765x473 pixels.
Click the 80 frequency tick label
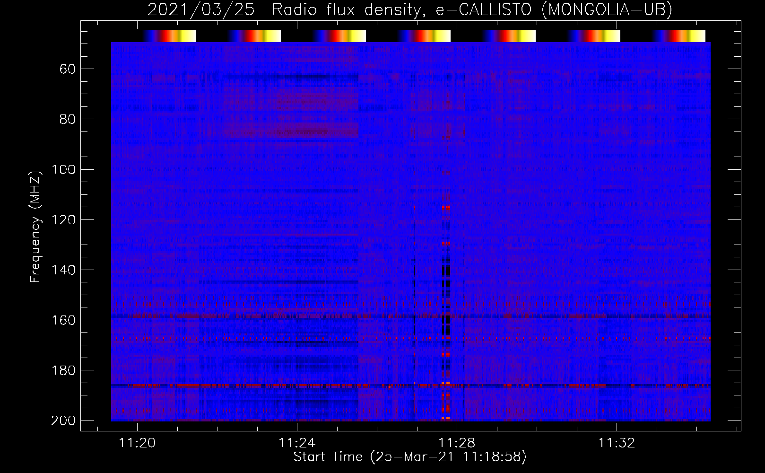point(68,119)
